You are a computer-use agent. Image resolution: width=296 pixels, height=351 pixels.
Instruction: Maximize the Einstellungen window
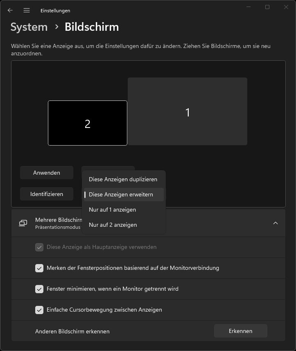[x=267, y=7]
